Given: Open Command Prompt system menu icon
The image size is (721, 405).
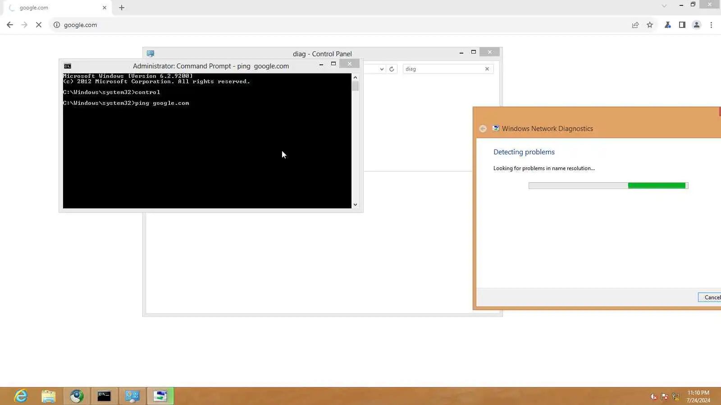Looking at the screenshot, I should [x=68, y=66].
